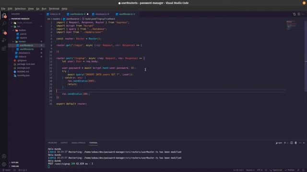Click the userRouter.ts breadcrumb segment
The image size is (307, 172).
coord(72,19)
